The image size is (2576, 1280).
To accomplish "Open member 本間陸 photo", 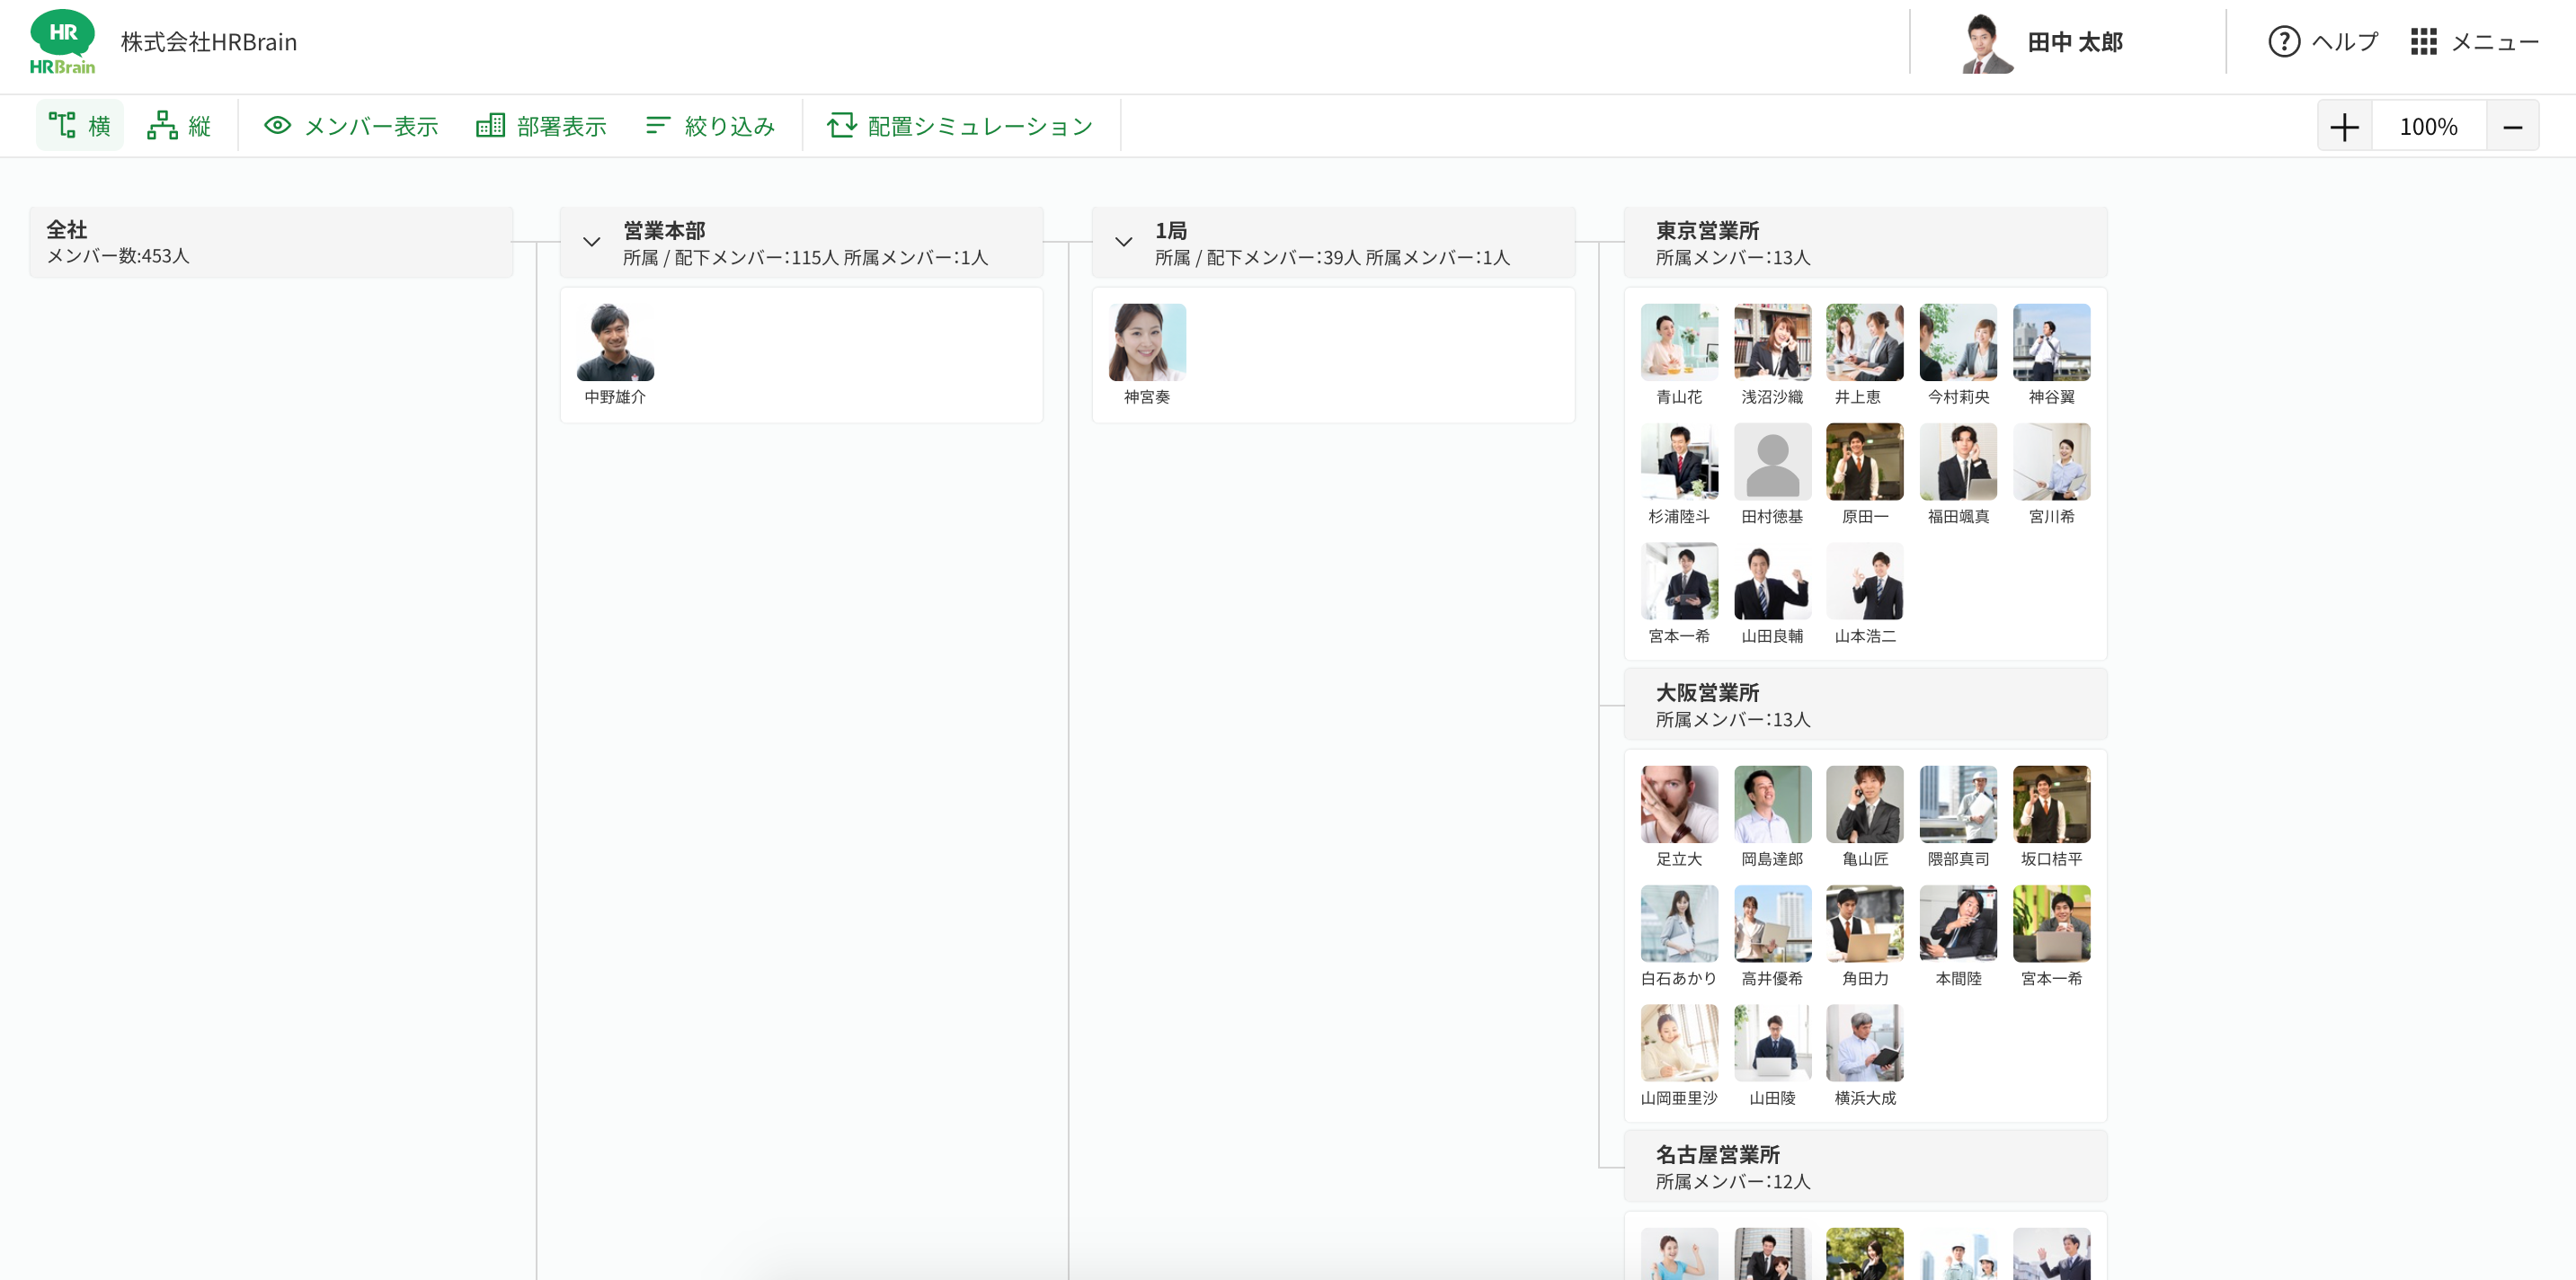I will click(x=1958, y=924).
